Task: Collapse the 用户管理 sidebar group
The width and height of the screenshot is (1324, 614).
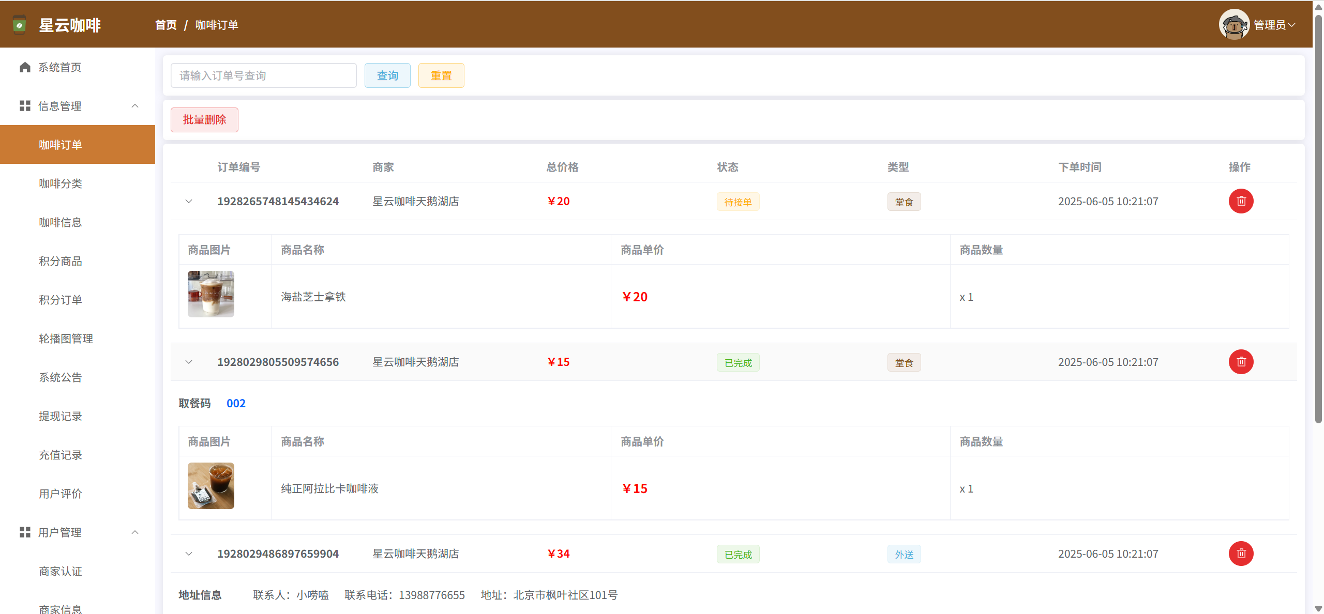Action: coord(135,532)
